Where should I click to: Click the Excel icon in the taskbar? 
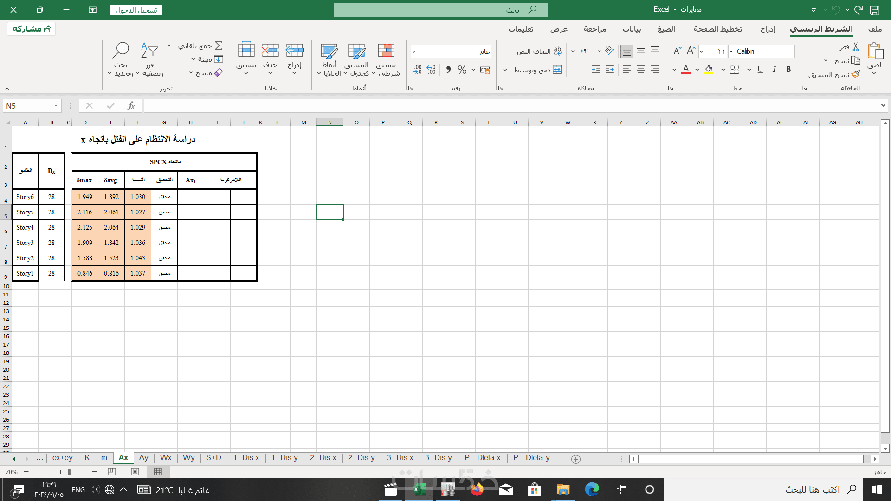tap(419, 489)
